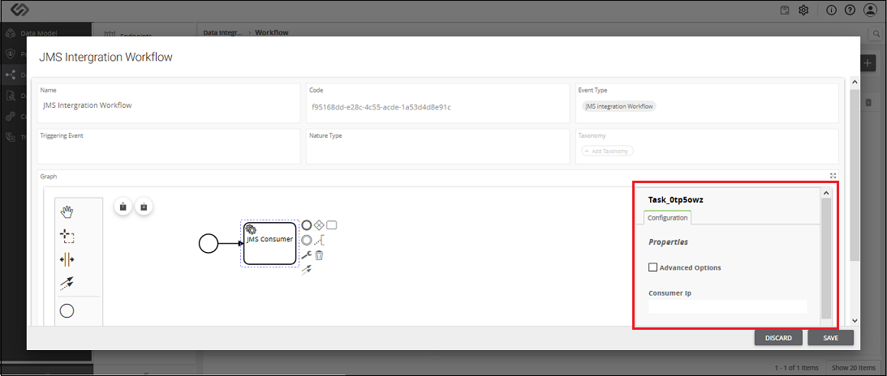
Task: Click Add Taxonomy chip
Action: [x=608, y=151]
